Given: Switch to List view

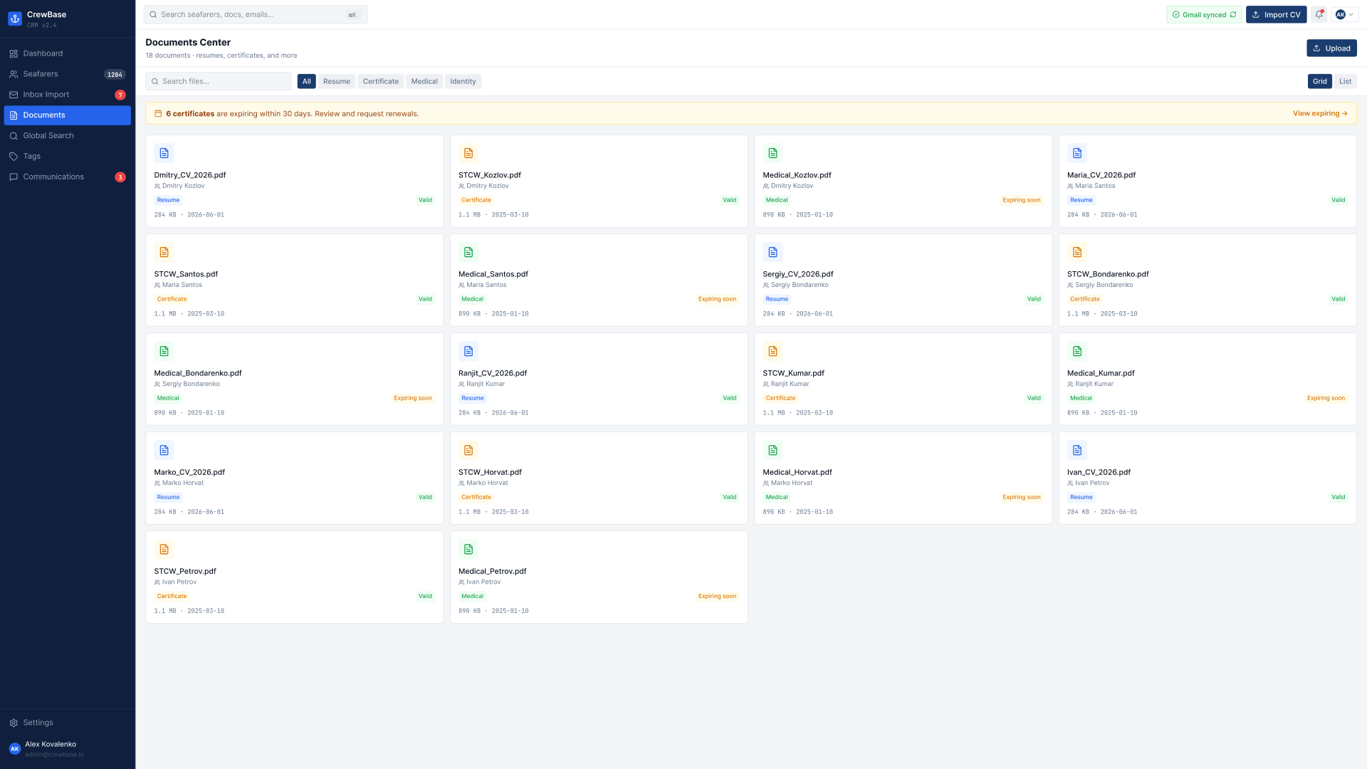Looking at the screenshot, I should point(1345,81).
